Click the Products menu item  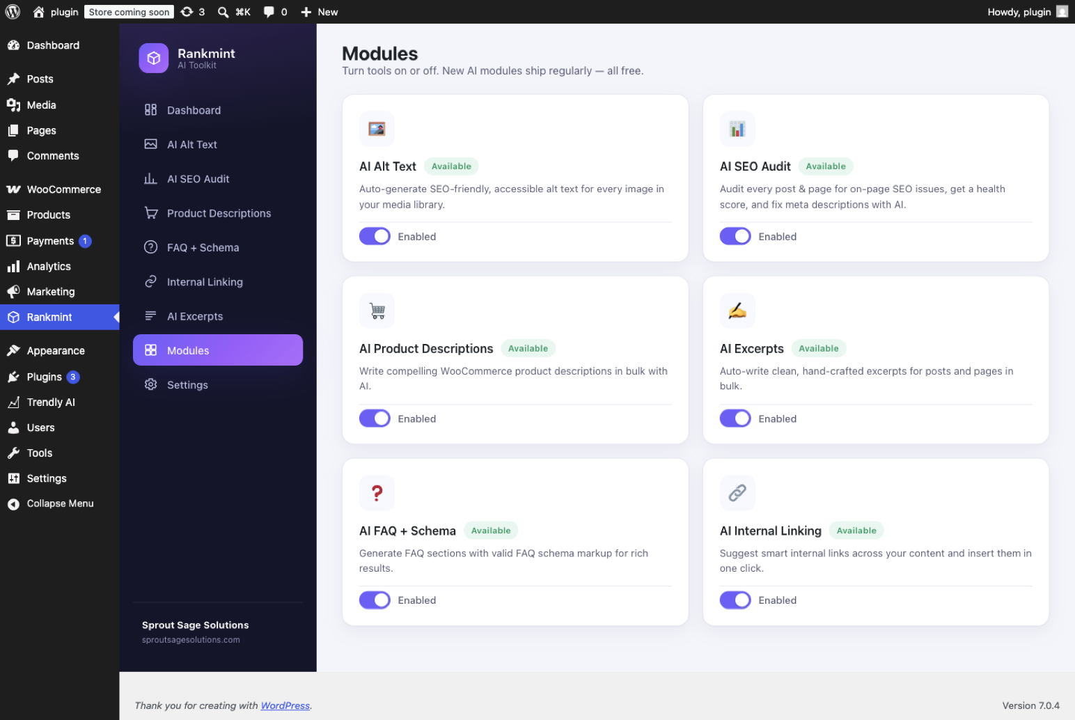click(59, 215)
